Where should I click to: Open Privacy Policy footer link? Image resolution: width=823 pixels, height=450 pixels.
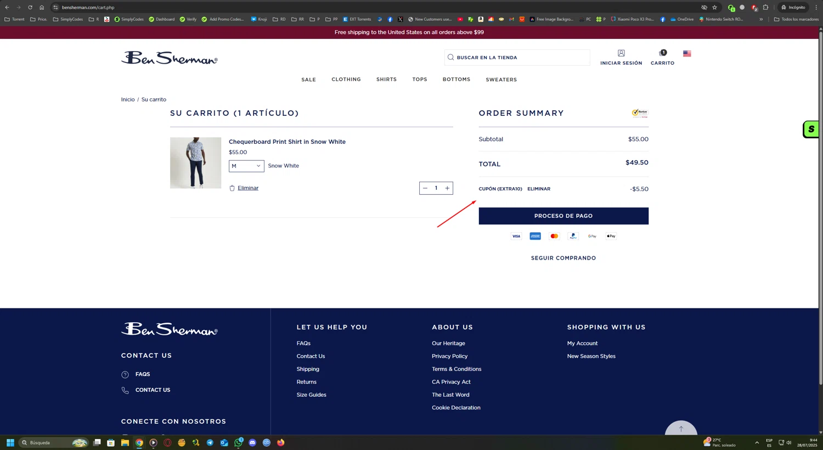click(x=449, y=356)
